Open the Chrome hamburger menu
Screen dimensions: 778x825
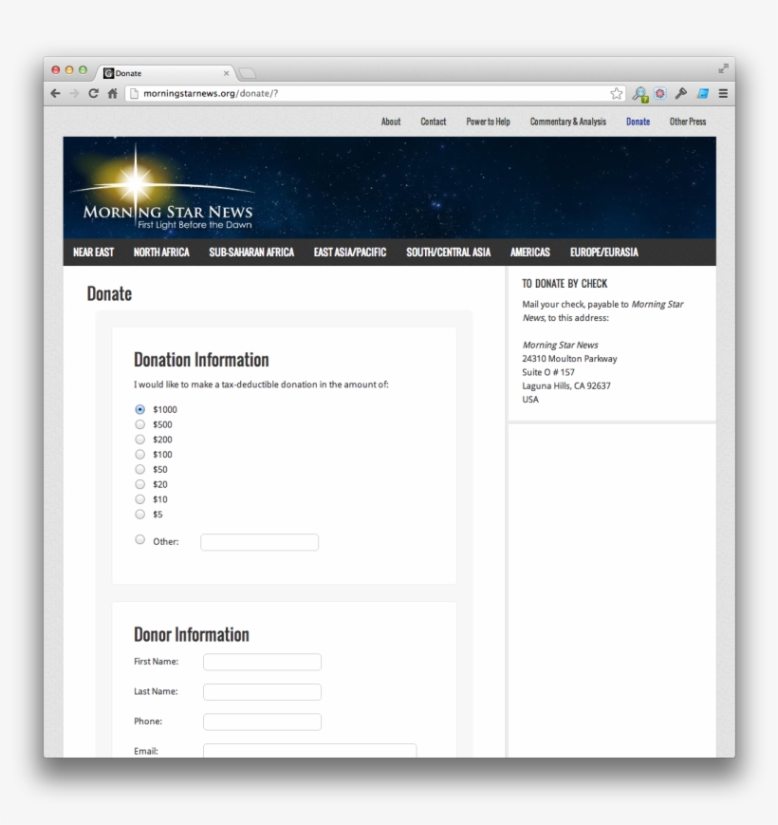pos(723,94)
